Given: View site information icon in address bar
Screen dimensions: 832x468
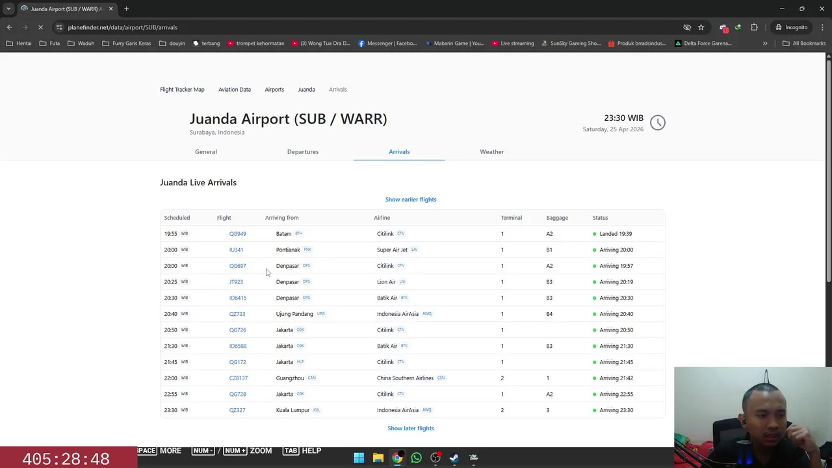Looking at the screenshot, I should (x=59, y=27).
